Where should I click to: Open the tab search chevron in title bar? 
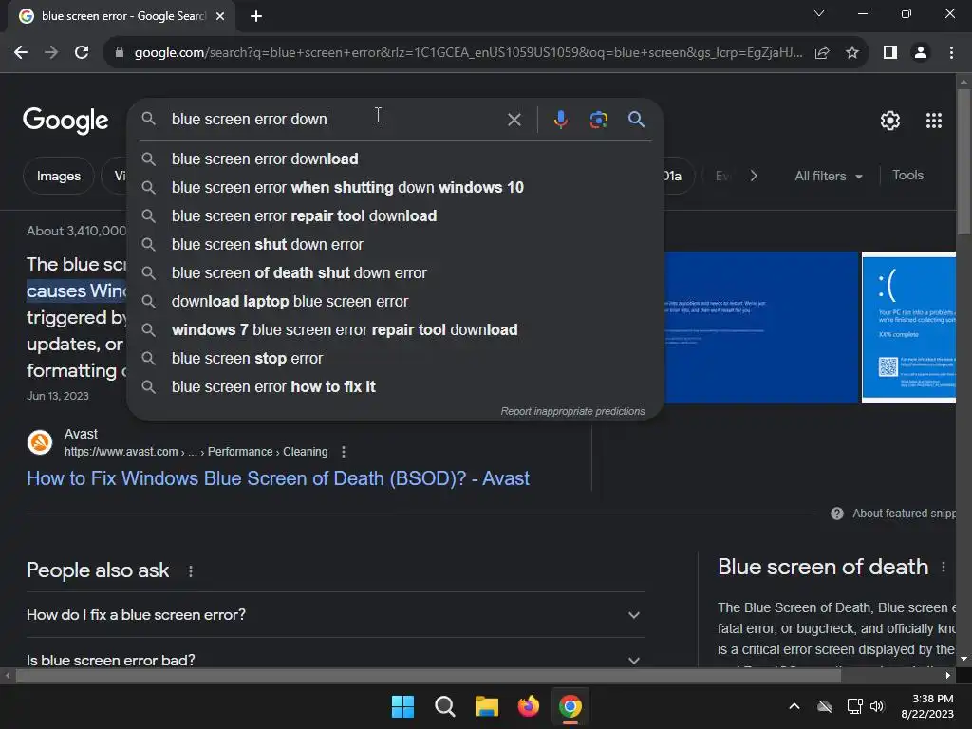(819, 13)
